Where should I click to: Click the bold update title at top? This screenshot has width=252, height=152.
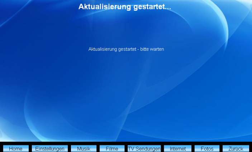[125, 7]
